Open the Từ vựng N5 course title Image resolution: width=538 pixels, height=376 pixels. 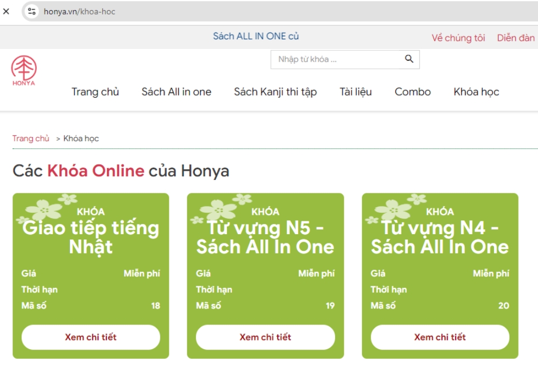click(x=265, y=237)
